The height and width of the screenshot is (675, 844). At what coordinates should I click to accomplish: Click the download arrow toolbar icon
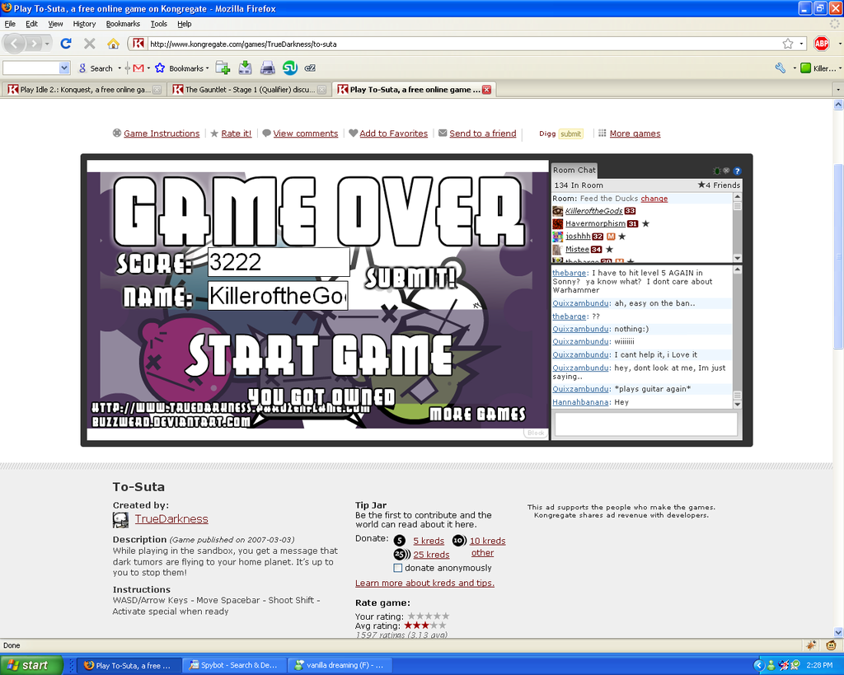tap(245, 68)
